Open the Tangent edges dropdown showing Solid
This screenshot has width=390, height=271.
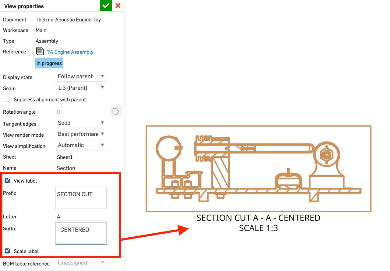[81, 122]
